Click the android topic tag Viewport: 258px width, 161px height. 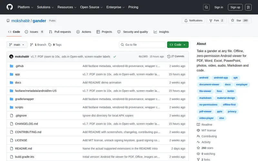tap(204, 78)
